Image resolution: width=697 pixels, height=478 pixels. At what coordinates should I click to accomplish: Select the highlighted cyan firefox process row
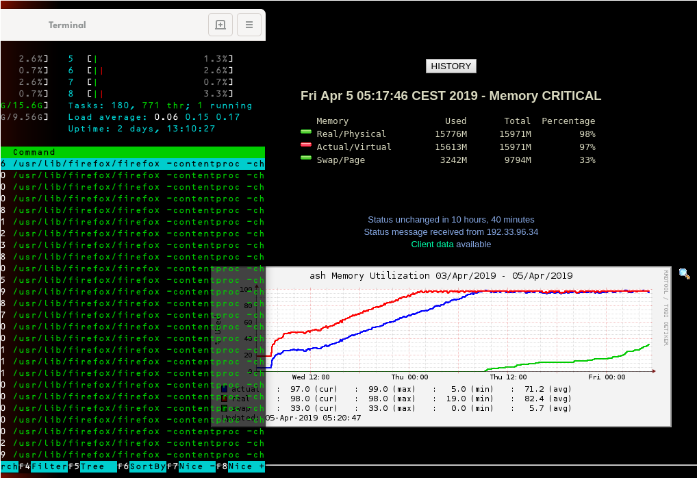pos(132,164)
